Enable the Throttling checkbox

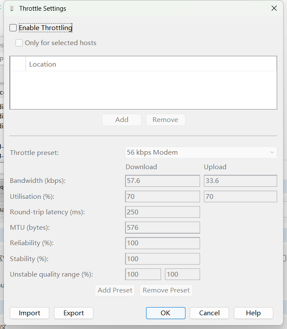point(13,28)
